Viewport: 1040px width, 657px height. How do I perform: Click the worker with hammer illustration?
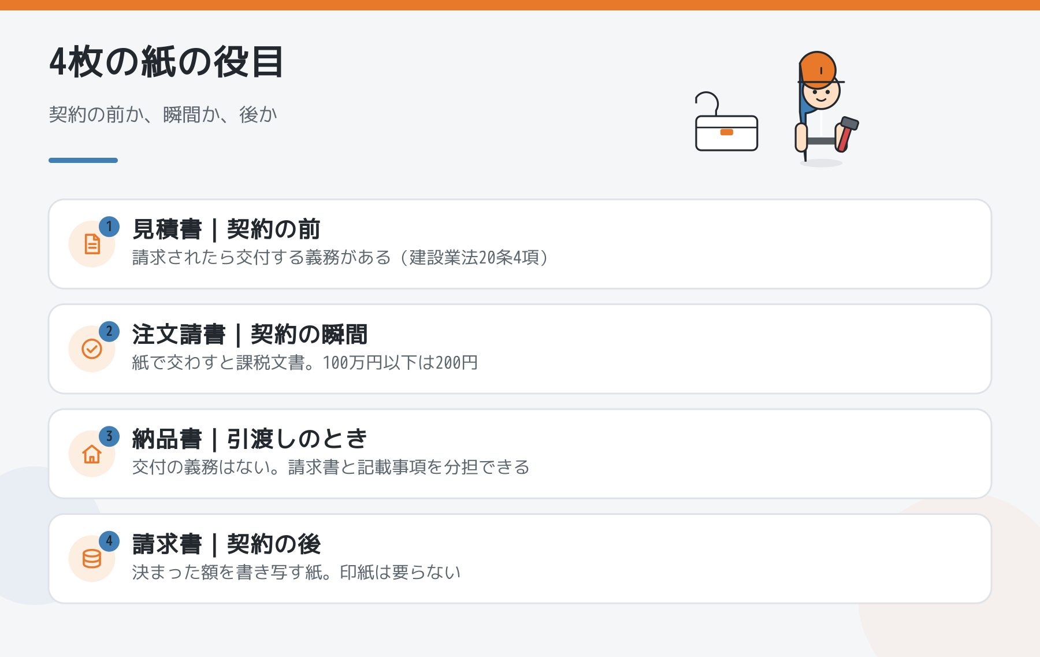[826, 109]
